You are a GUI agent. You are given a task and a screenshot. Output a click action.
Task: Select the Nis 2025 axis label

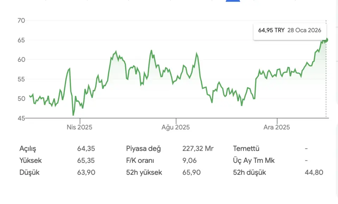pyautogui.click(x=79, y=127)
